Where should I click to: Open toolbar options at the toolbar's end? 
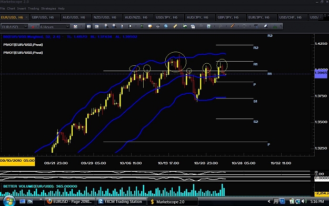[x=281, y=26]
